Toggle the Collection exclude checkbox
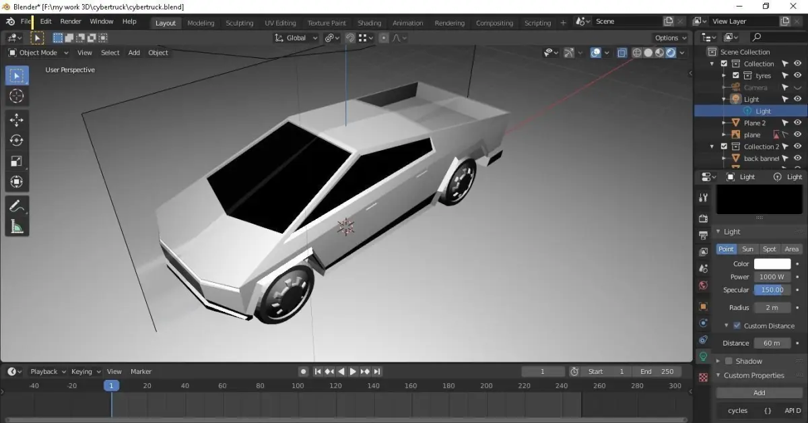This screenshot has height=423, width=808. click(x=724, y=64)
